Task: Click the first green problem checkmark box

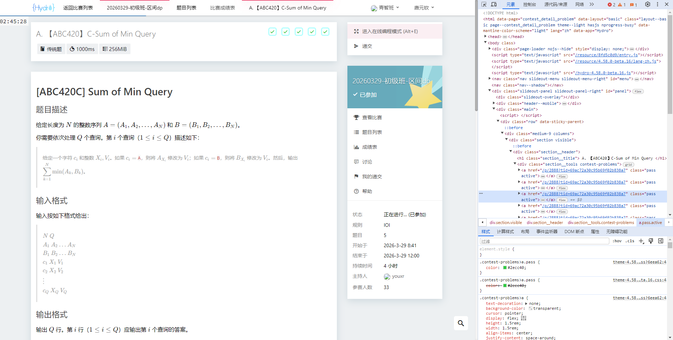Action: pyautogui.click(x=273, y=32)
